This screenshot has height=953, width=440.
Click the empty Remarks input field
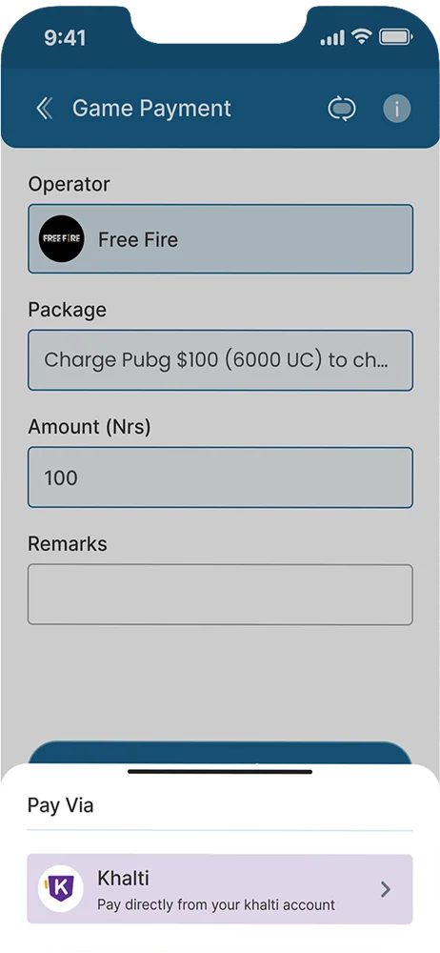220,595
